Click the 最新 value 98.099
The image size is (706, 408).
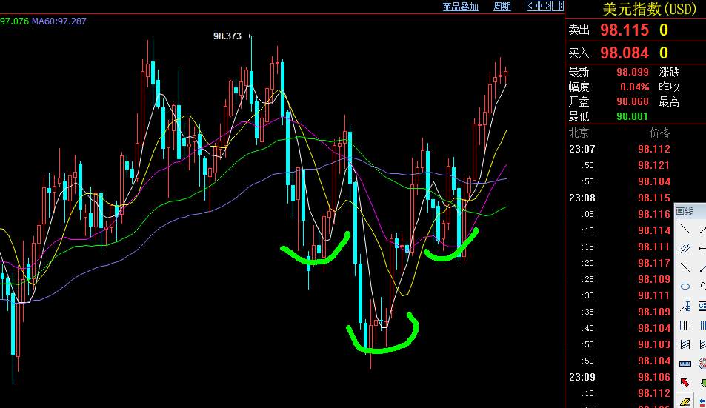(x=633, y=72)
